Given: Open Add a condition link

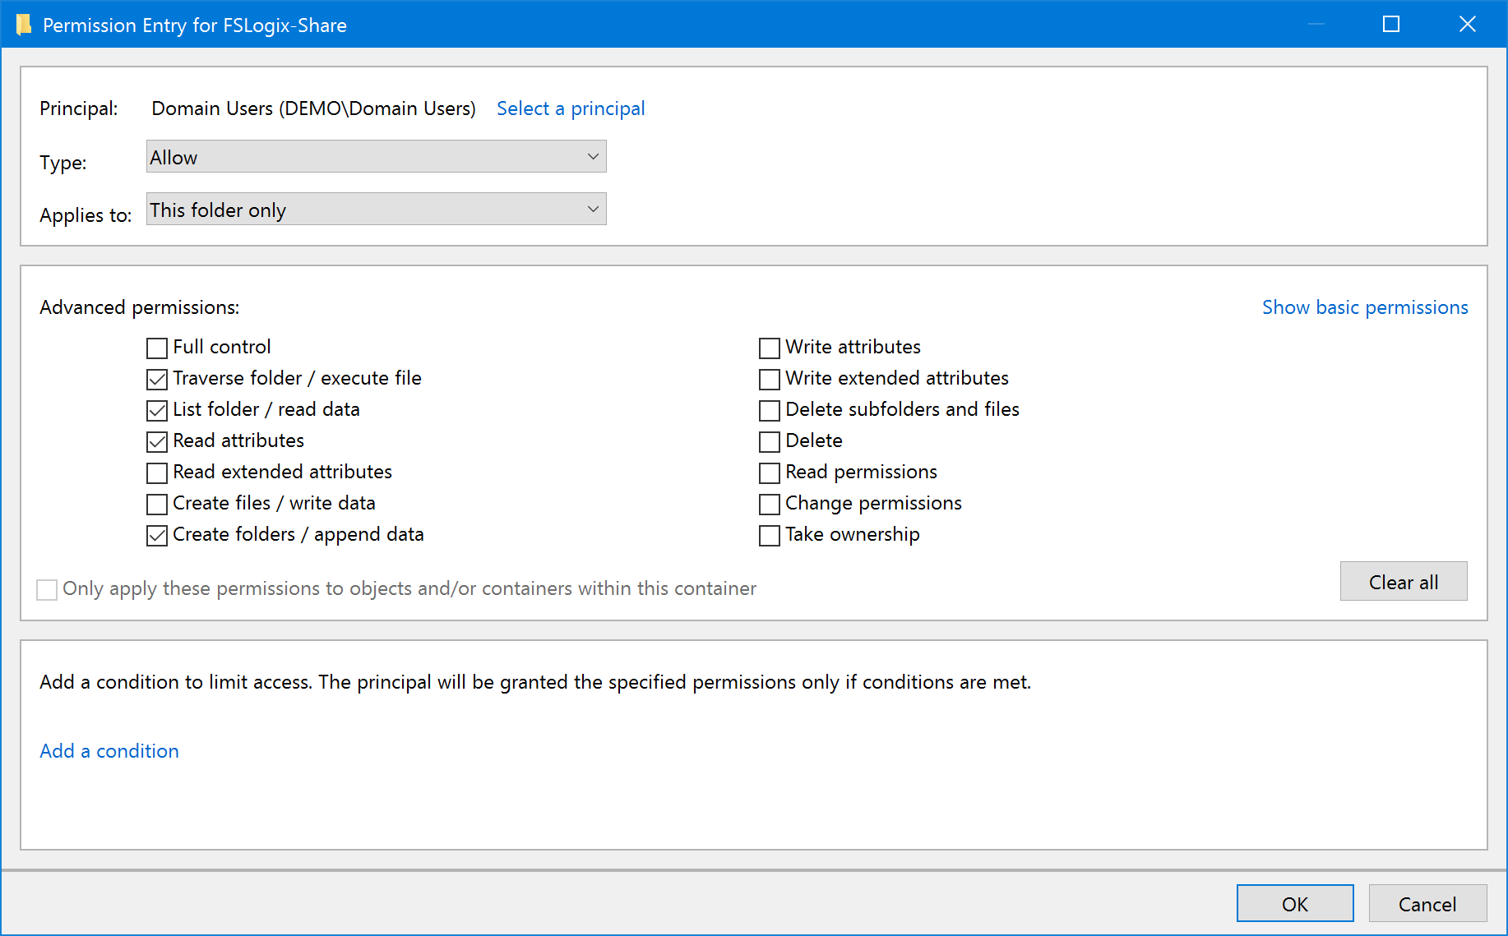Looking at the screenshot, I should click(109, 750).
